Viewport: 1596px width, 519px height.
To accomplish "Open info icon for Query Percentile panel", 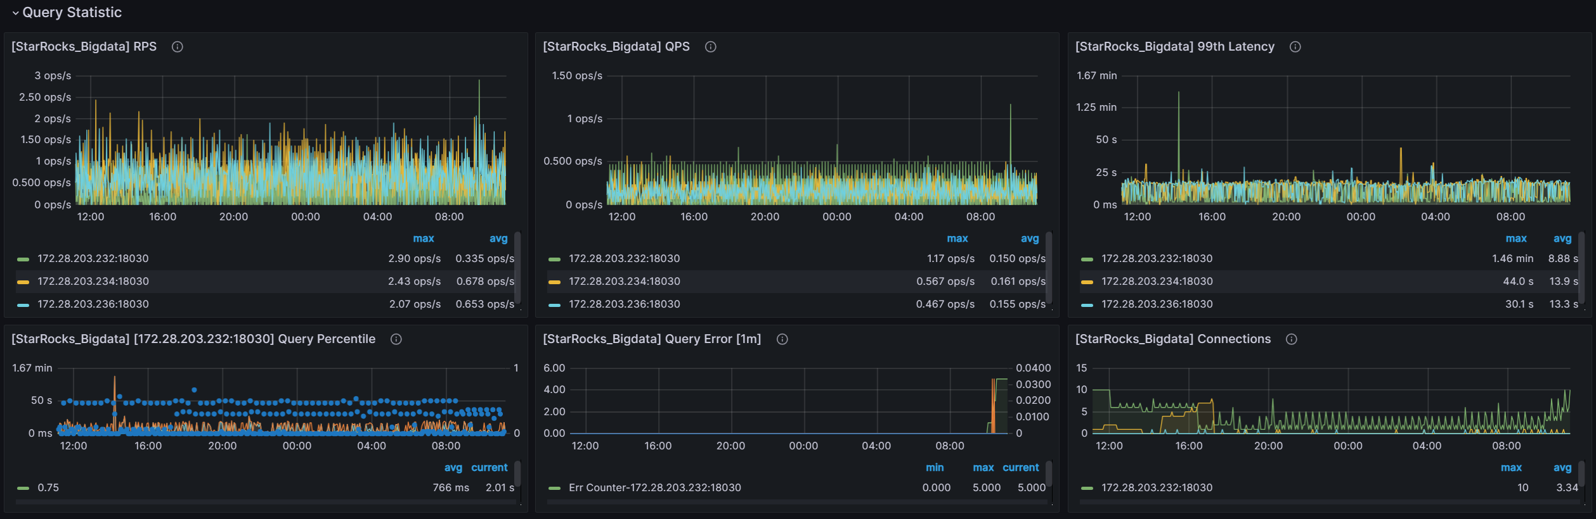I will point(396,339).
